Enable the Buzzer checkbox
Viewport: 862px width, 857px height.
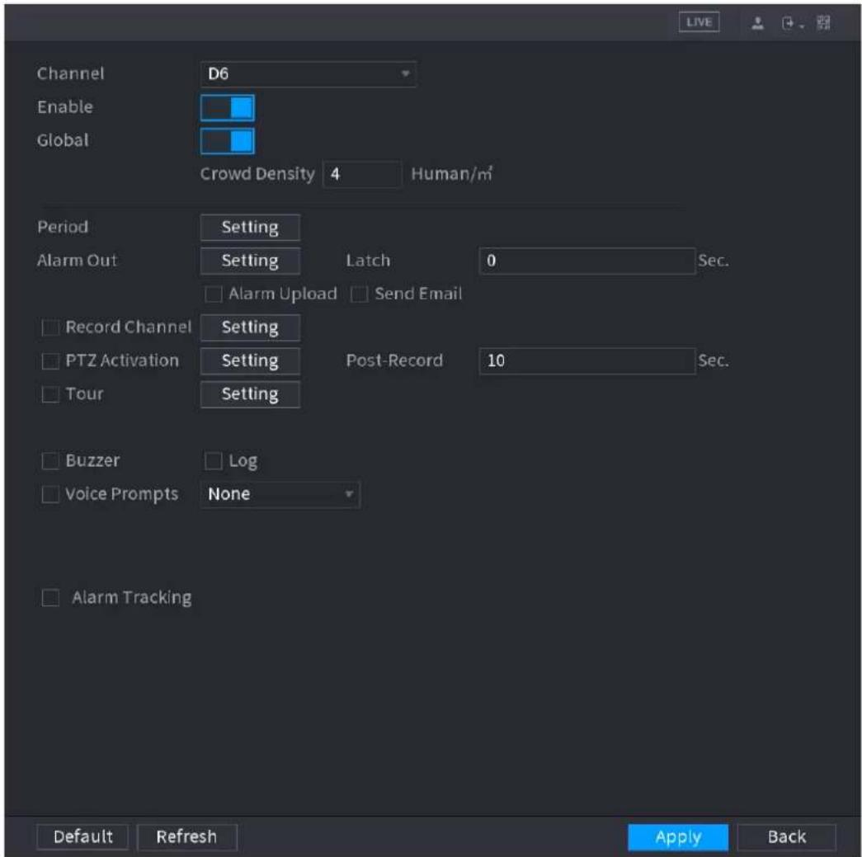click(50, 460)
